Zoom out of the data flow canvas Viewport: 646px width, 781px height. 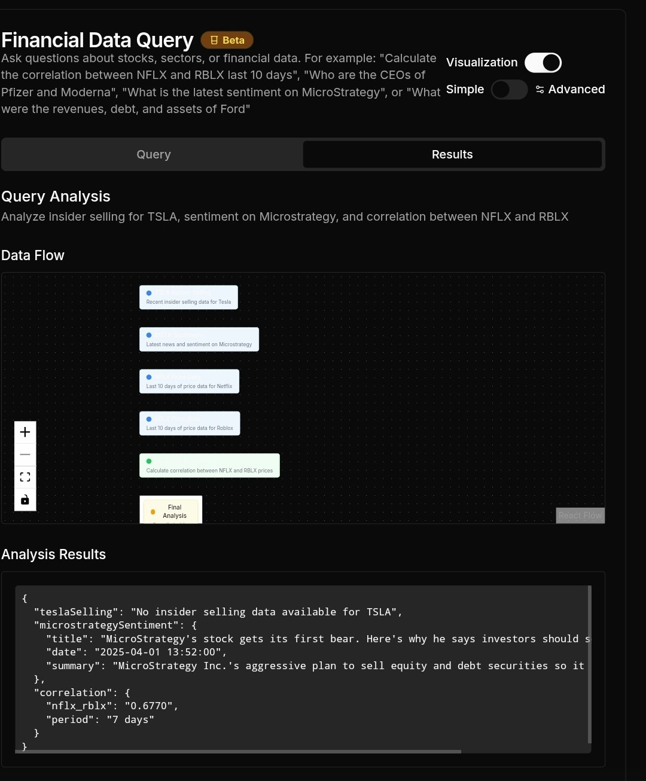pos(25,454)
